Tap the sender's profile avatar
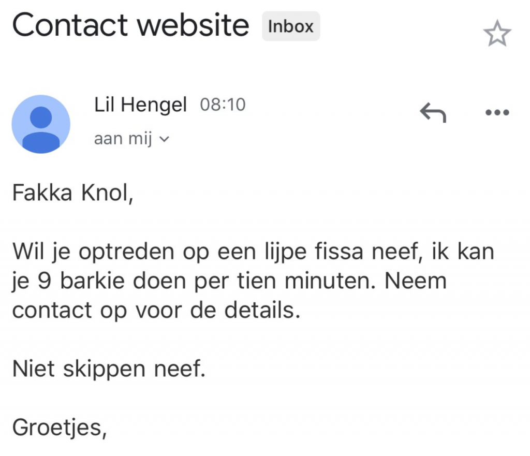This screenshot has width=530, height=456. click(x=41, y=124)
